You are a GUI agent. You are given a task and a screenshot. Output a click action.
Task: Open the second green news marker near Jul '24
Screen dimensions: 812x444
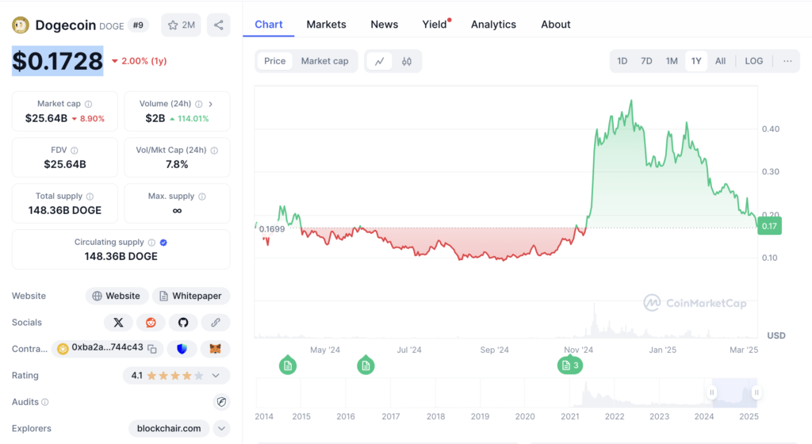click(366, 366)
